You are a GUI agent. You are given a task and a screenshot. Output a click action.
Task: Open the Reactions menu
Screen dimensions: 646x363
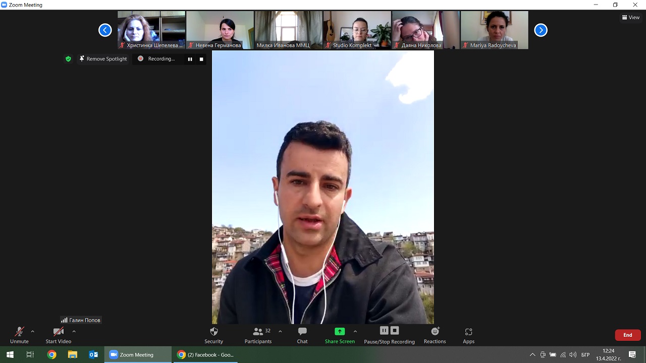pyautogui.click(x=435, y=335)
